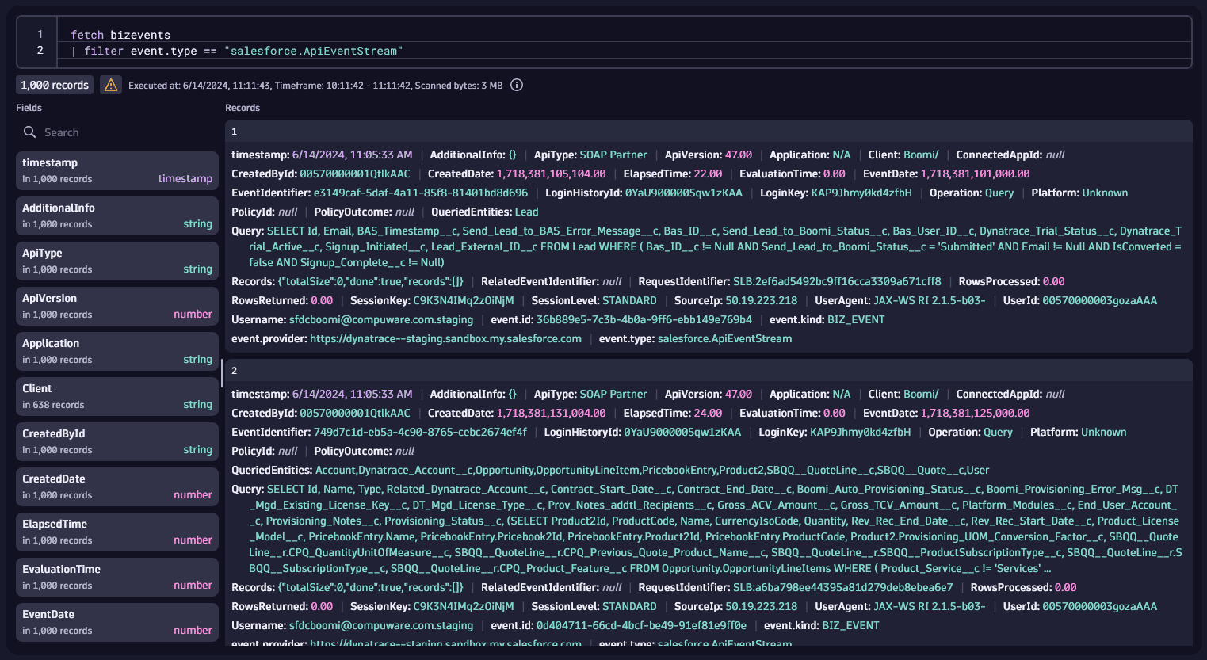This screenshot has width=1207, height=660.
Task: Select the ApiType field in list
Action: 117,261
